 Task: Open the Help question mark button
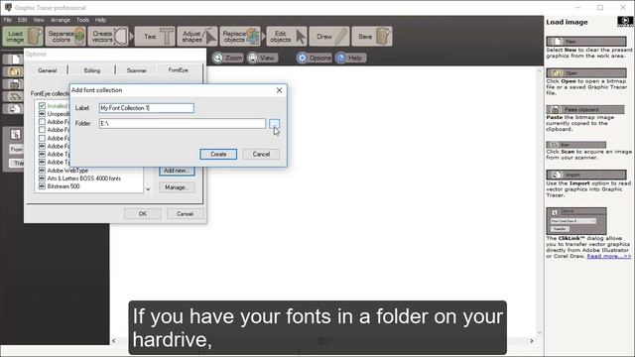(x=350, y=58)
